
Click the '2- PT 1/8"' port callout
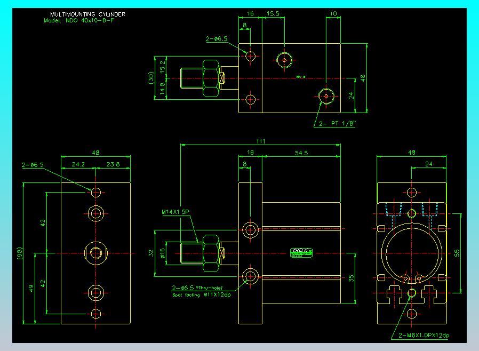tap(337, 123)
